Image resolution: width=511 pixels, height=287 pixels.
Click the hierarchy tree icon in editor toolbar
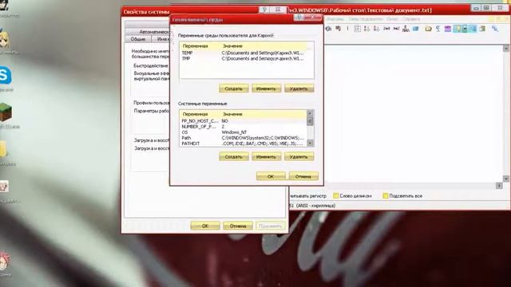tap(406, 29)
